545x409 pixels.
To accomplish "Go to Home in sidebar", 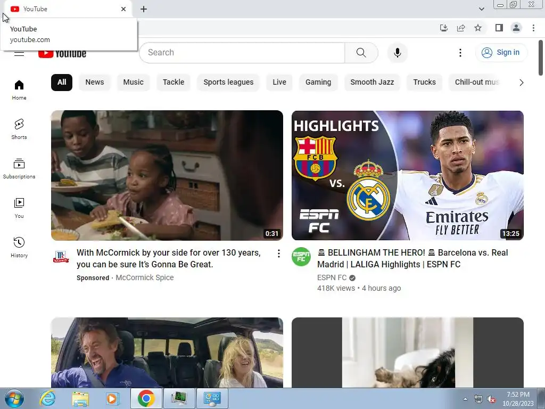I will point(19,90).
